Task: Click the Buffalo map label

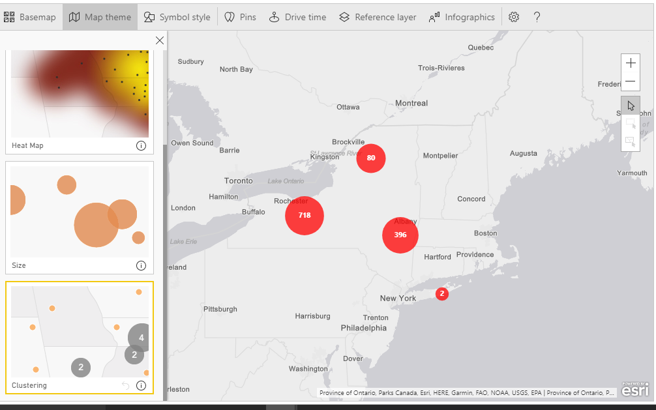Action: 254,212
